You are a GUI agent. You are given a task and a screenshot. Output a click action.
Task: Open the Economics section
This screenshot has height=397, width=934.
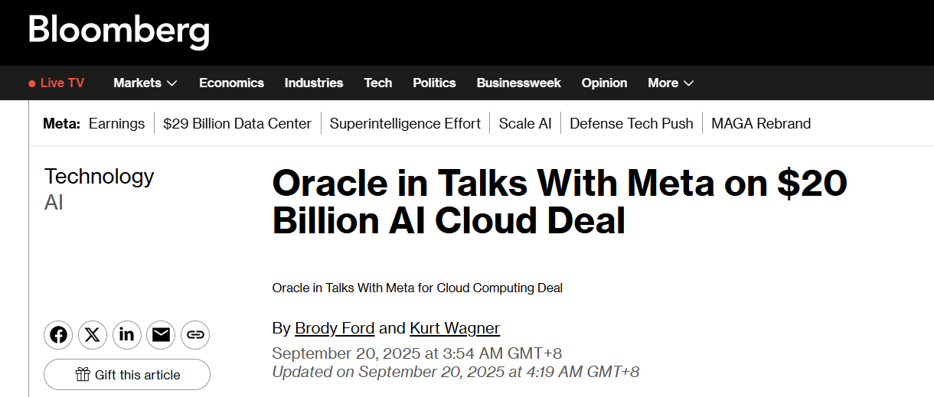click(231, 83)
